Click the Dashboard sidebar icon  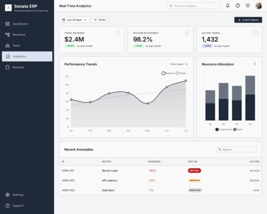click(x=7, y=24)
